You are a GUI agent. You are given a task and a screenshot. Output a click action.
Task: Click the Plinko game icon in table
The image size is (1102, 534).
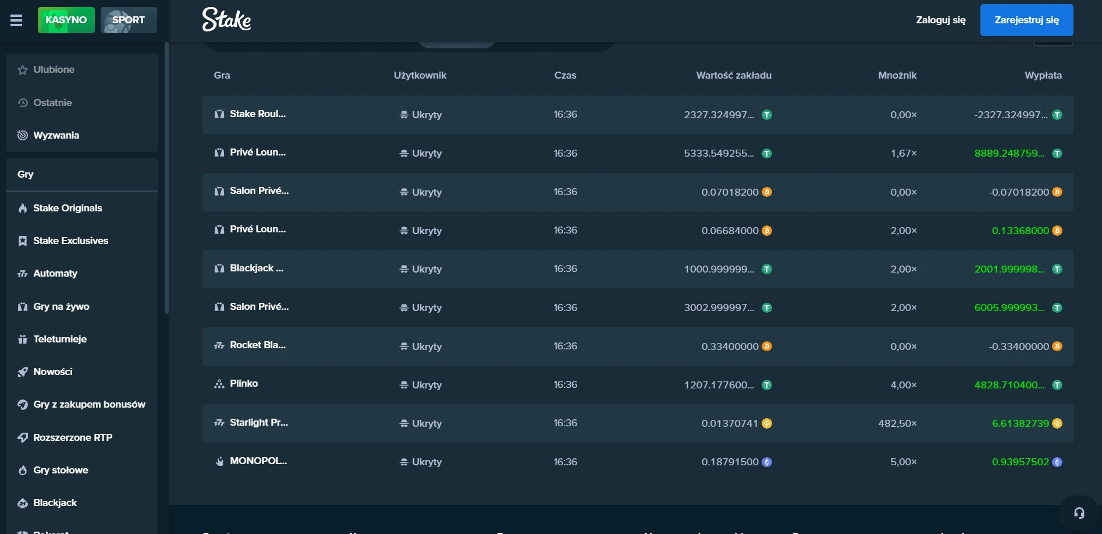pyautogui.click(x=219, y=384)
